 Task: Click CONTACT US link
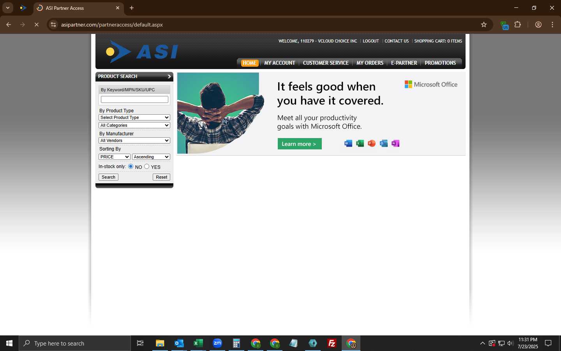coord(397,41)
